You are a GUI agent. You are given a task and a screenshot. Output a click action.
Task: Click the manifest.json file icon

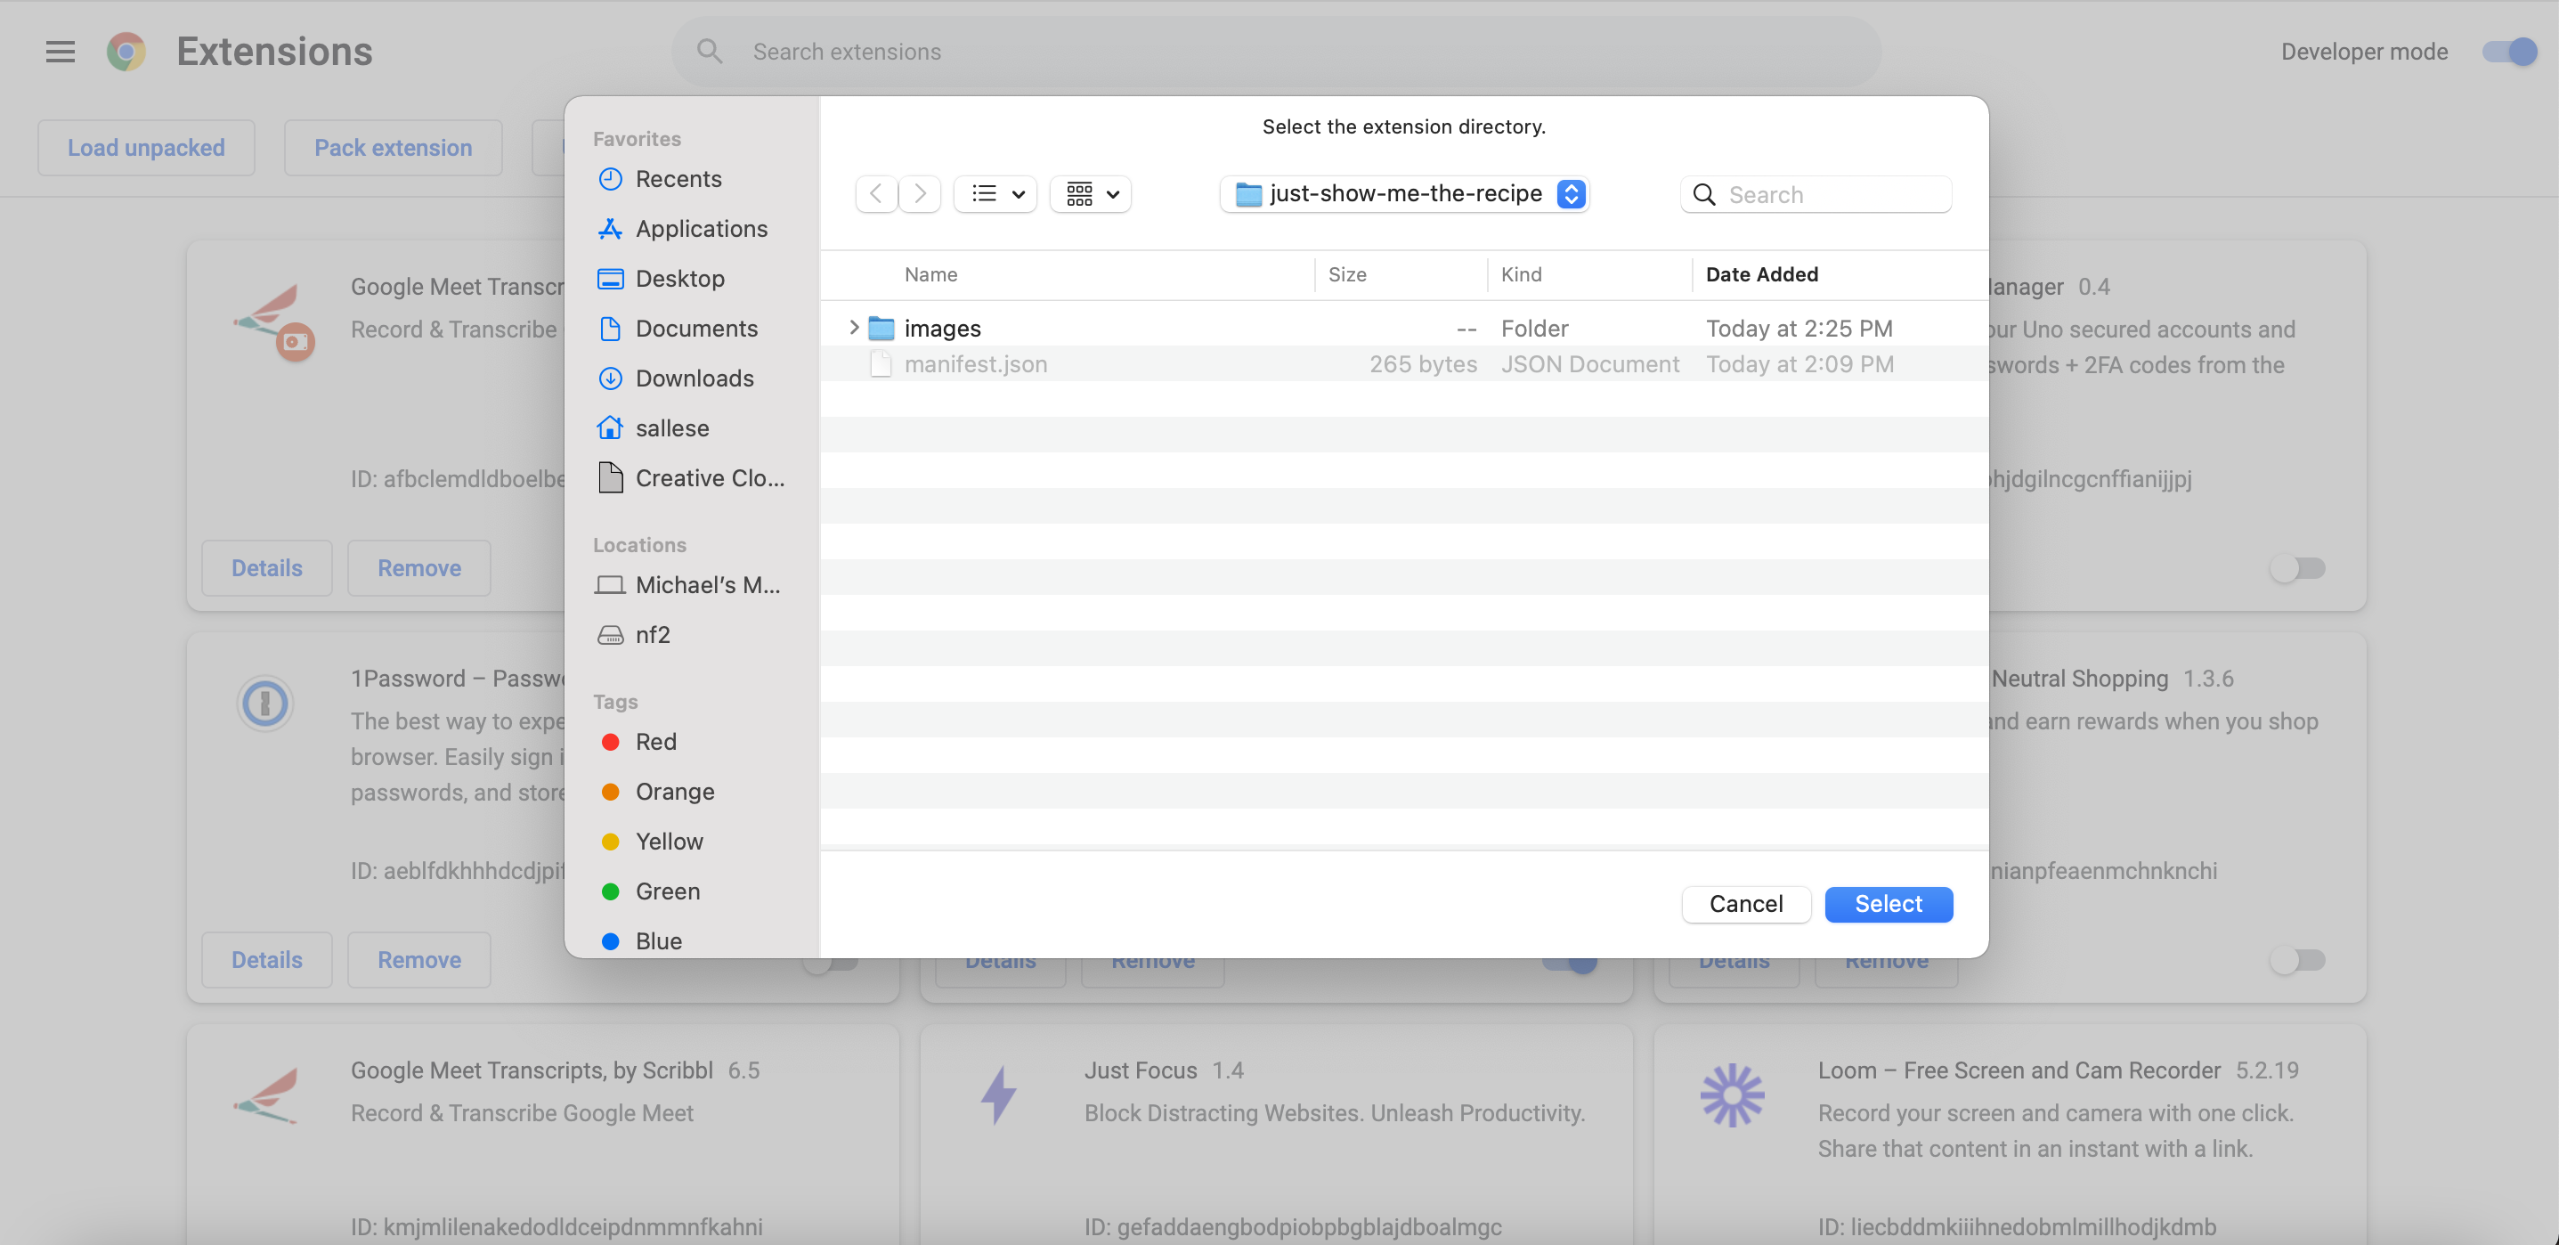tap(881, 363)
